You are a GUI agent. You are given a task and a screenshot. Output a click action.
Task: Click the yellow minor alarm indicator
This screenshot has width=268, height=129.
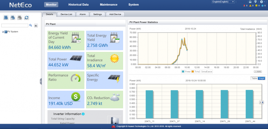click(256, 6)
